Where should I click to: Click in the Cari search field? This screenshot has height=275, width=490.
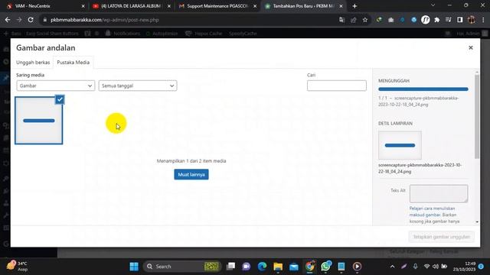coord(337,86)
